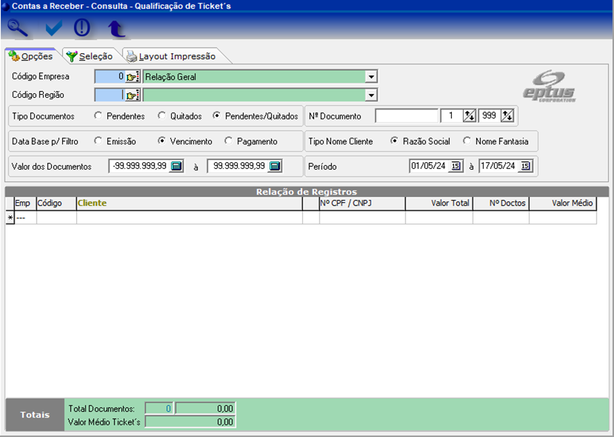Open Código Região lookup hand icon

133,95
